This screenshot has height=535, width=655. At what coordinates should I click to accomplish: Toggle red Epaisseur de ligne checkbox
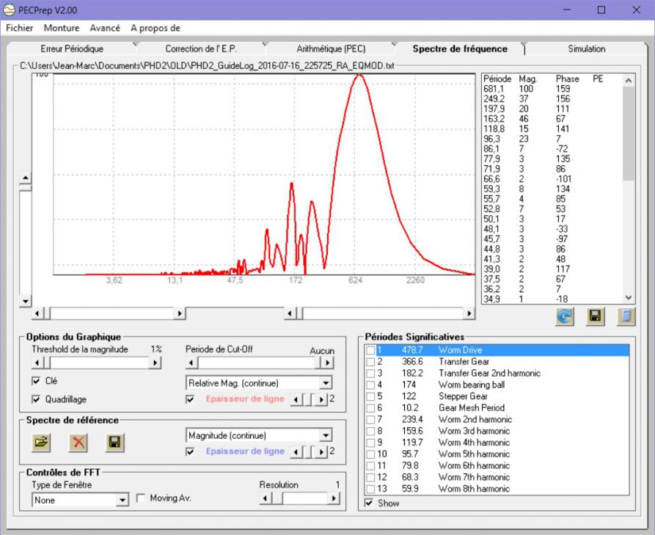click(x=190, y=399)
